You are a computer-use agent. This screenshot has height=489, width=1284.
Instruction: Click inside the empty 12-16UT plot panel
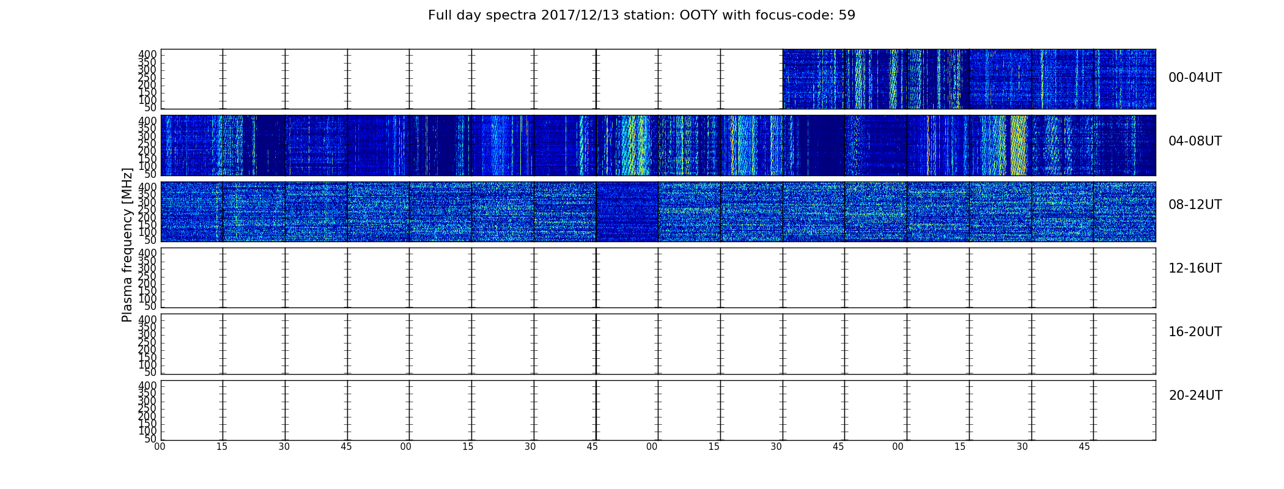pos(658,278)
